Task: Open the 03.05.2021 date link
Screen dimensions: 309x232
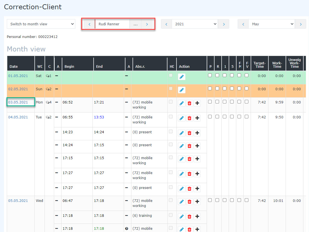Action: click(x=18, y=102)
